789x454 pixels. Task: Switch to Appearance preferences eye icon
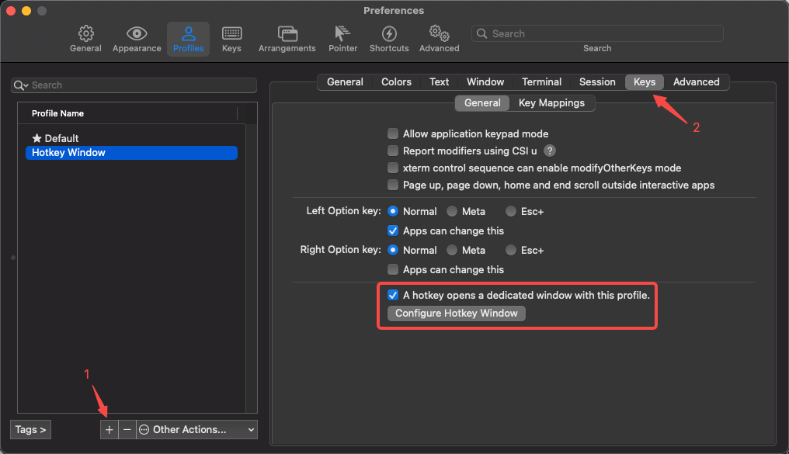pos(137,34)
